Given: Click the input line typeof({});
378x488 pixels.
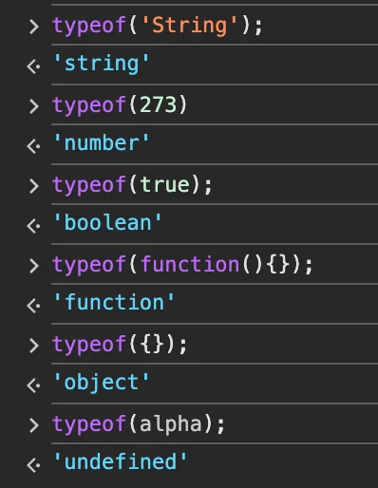Looking at the screenshot, I should click(x=120, y=345).
